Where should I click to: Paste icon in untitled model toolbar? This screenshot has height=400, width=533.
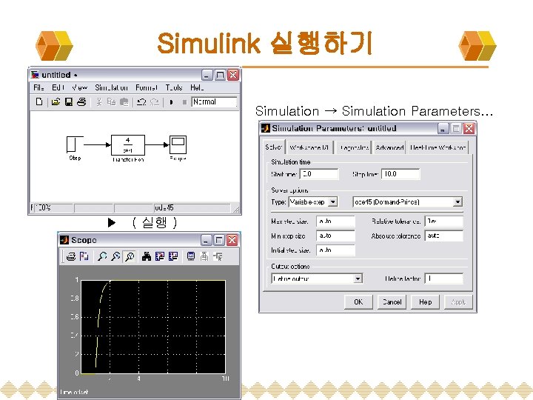point(124,101)
